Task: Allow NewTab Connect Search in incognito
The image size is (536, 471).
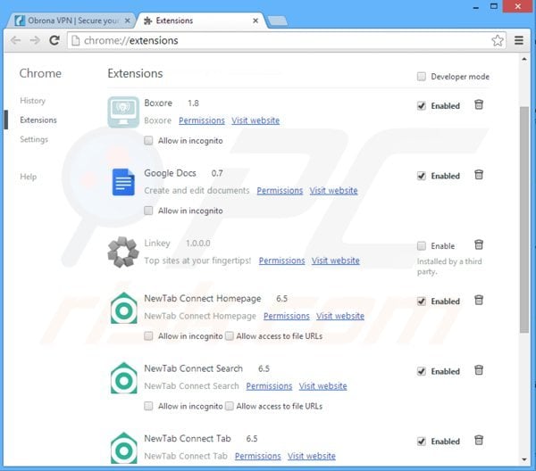Action: pos(148,406)
